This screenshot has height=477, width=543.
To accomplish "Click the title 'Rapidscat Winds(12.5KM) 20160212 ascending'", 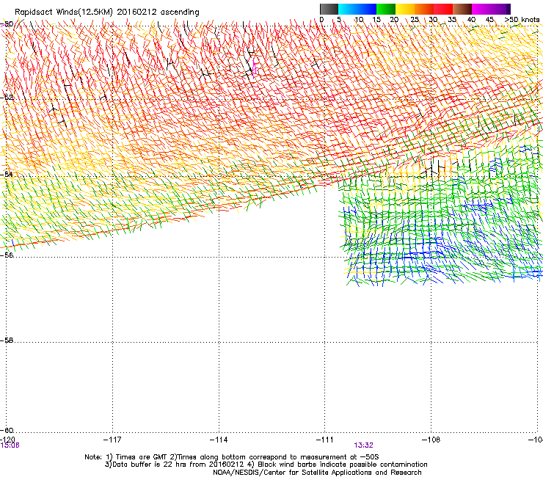I will 107,12.
